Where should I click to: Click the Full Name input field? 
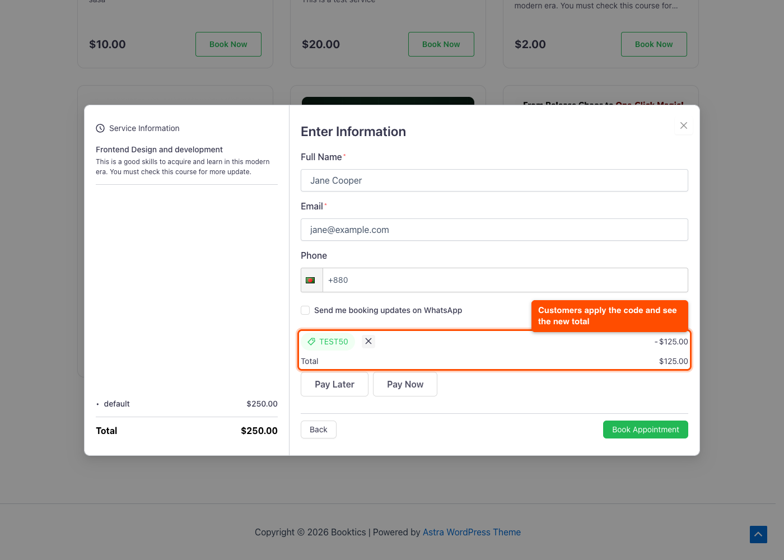pos(494,180)
